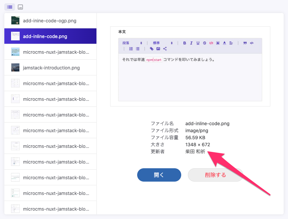Open the 段落 paragraph style dropdown
Image resolution: width=288 pixels, height=219 pixels.
click(x=132, y=43)
